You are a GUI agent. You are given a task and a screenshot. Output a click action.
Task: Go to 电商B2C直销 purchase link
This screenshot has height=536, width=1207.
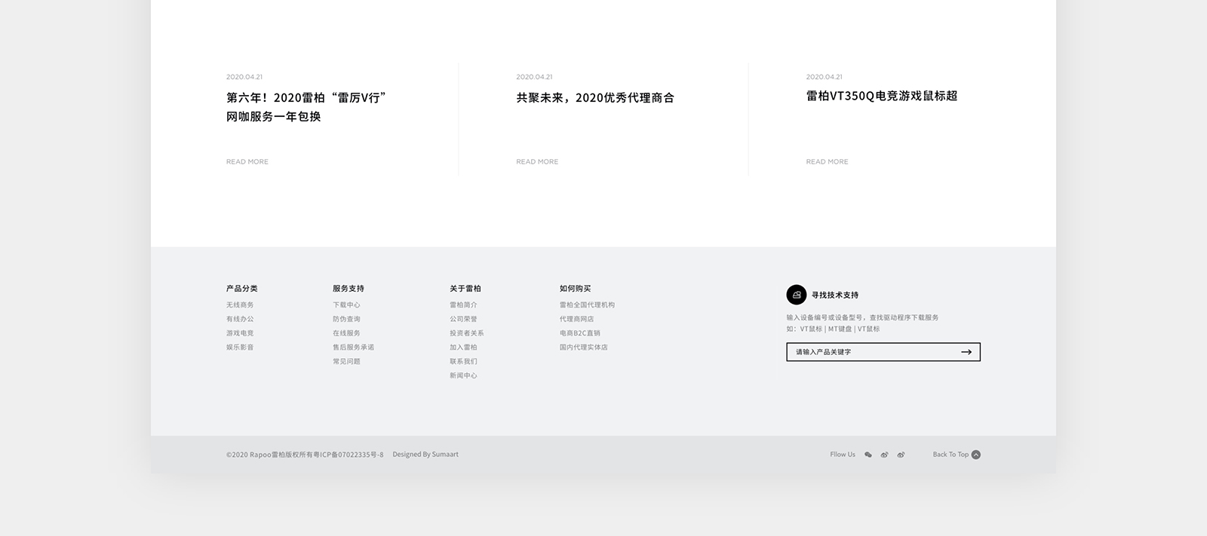(579, 333)
